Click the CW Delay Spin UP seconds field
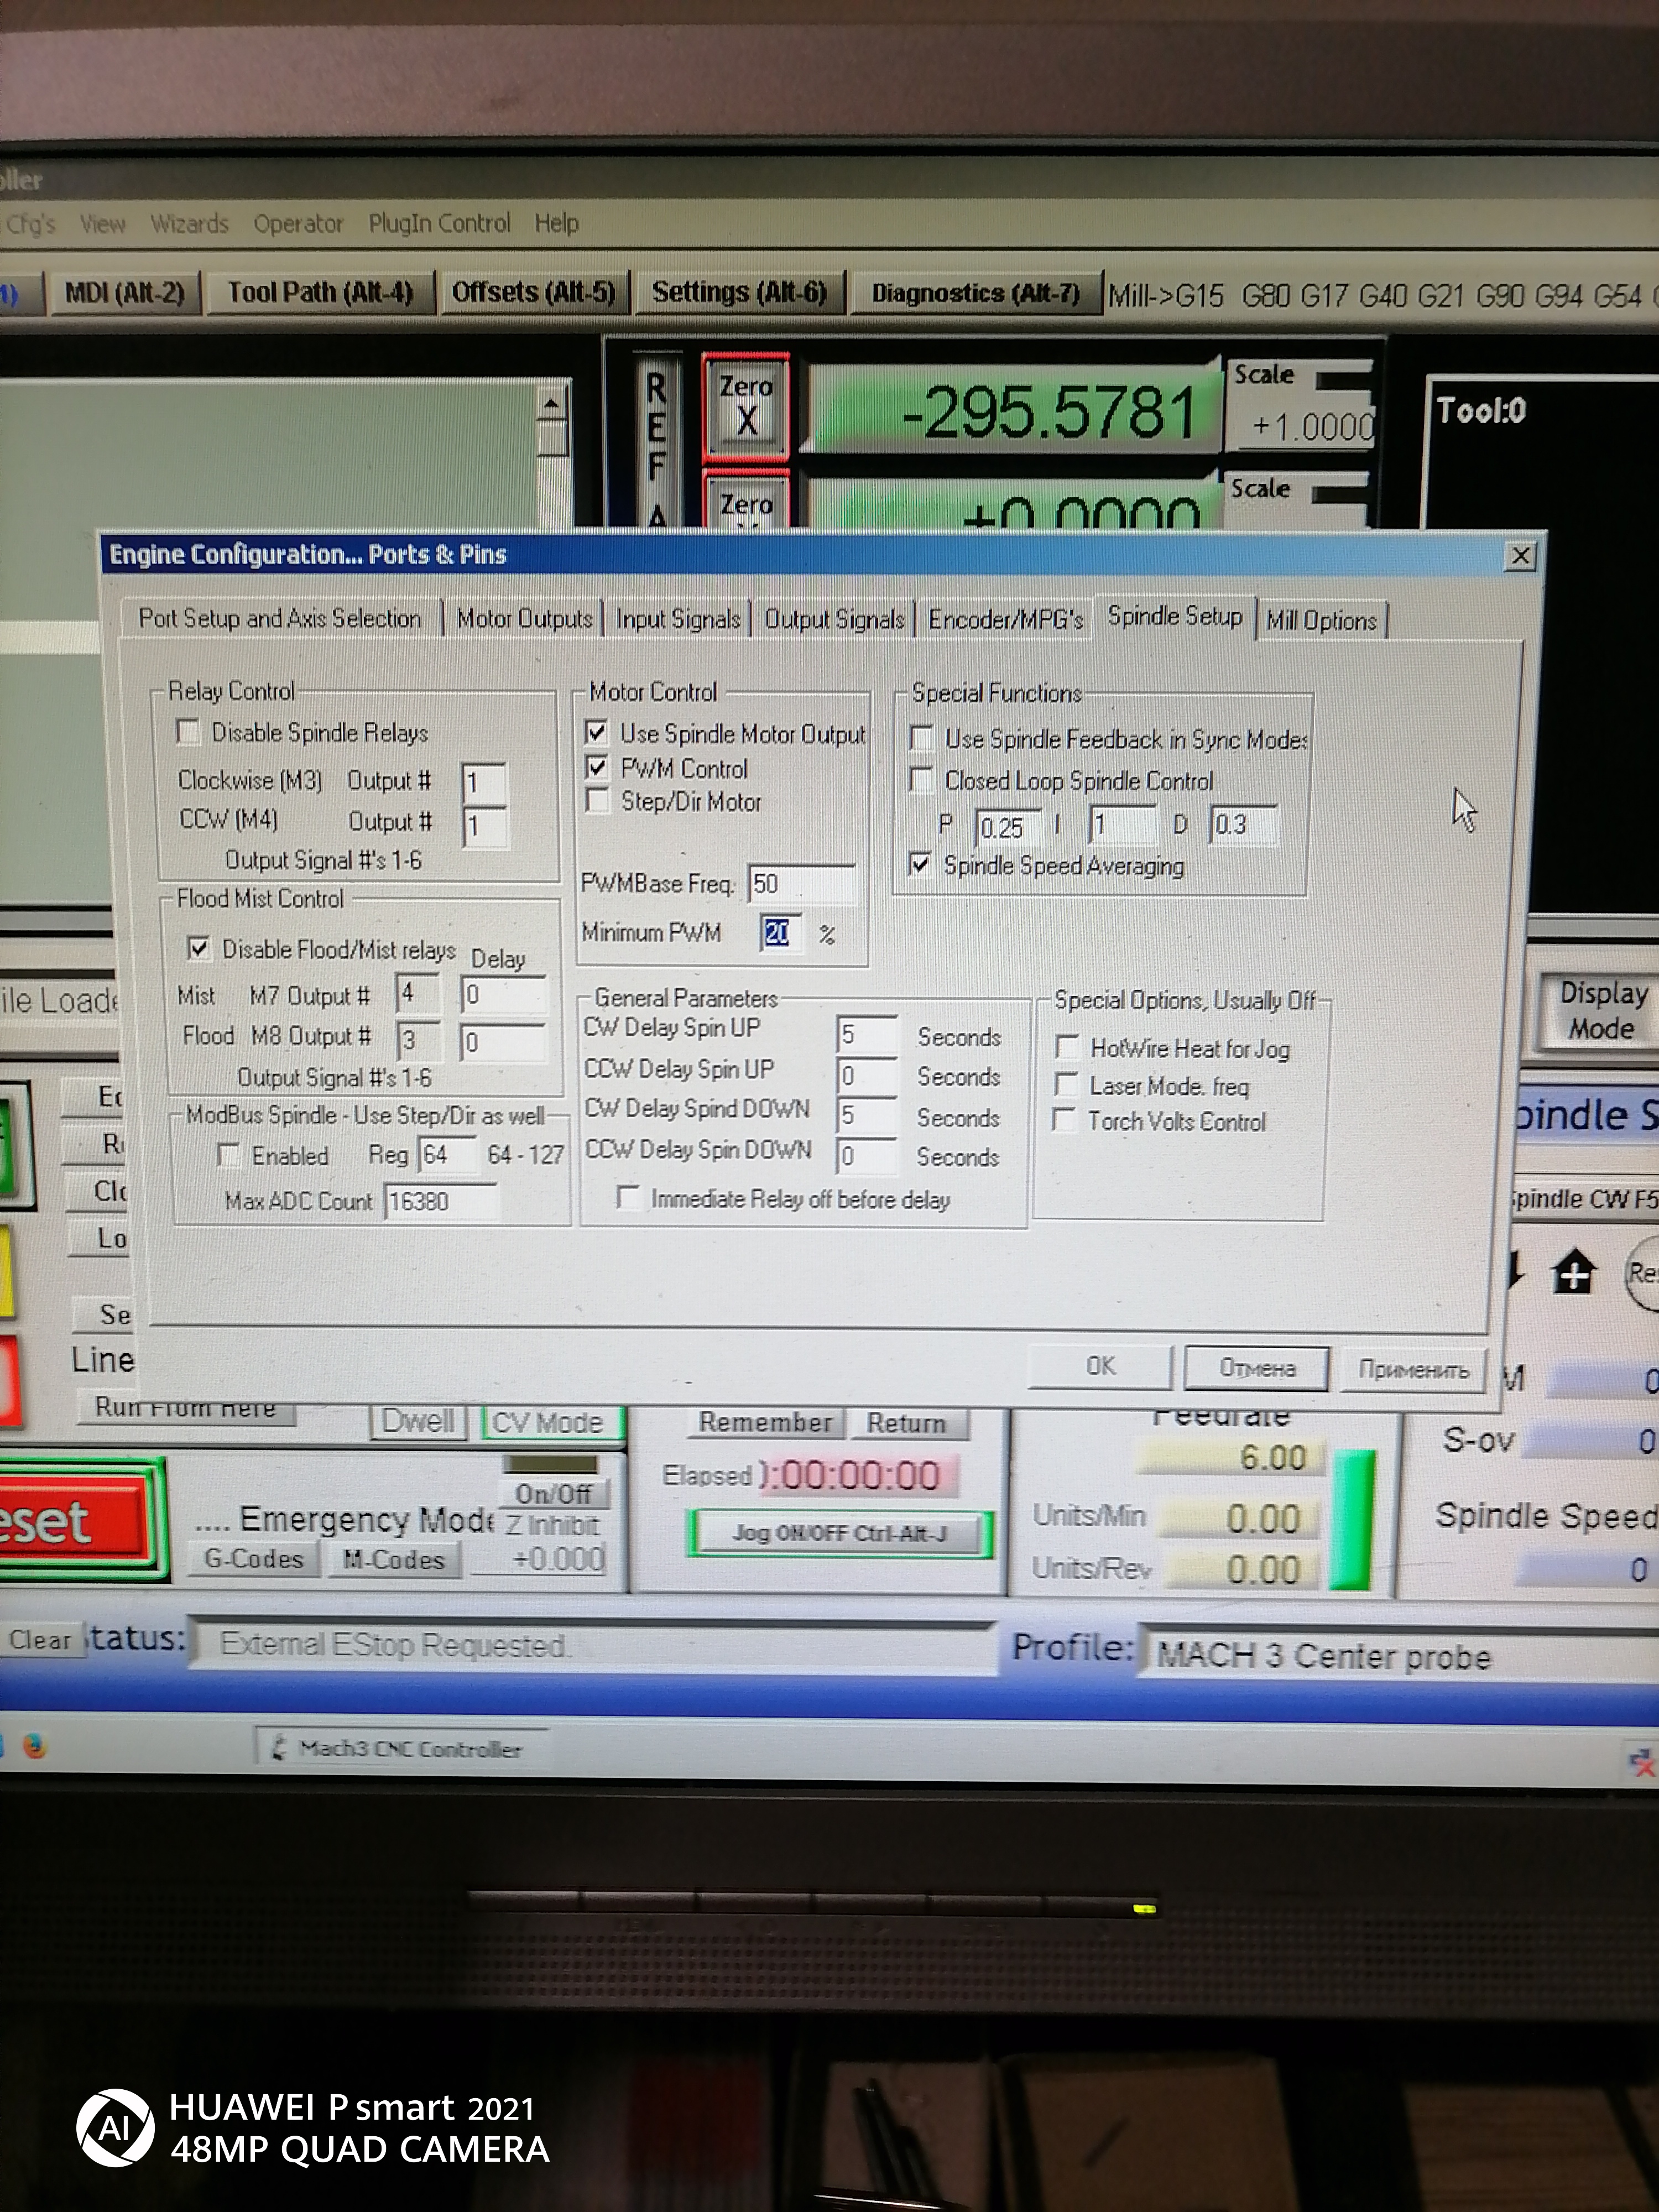 pyautogui.click(x=867, y=1034)
